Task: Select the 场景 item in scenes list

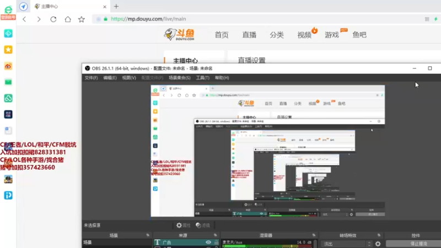Action: click(117, 242)
